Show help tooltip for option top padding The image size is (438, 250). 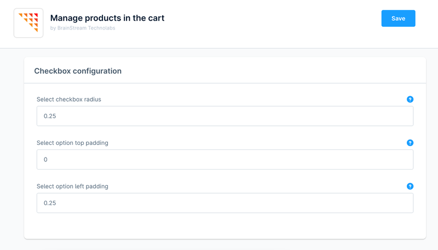click(410, 143)
